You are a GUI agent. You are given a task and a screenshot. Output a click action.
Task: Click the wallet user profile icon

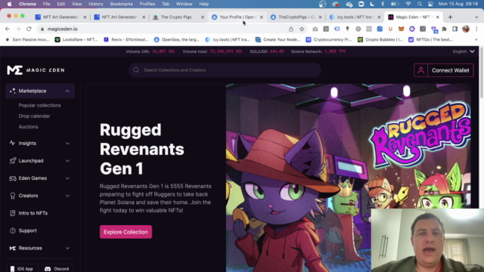[x=420, y=70]
